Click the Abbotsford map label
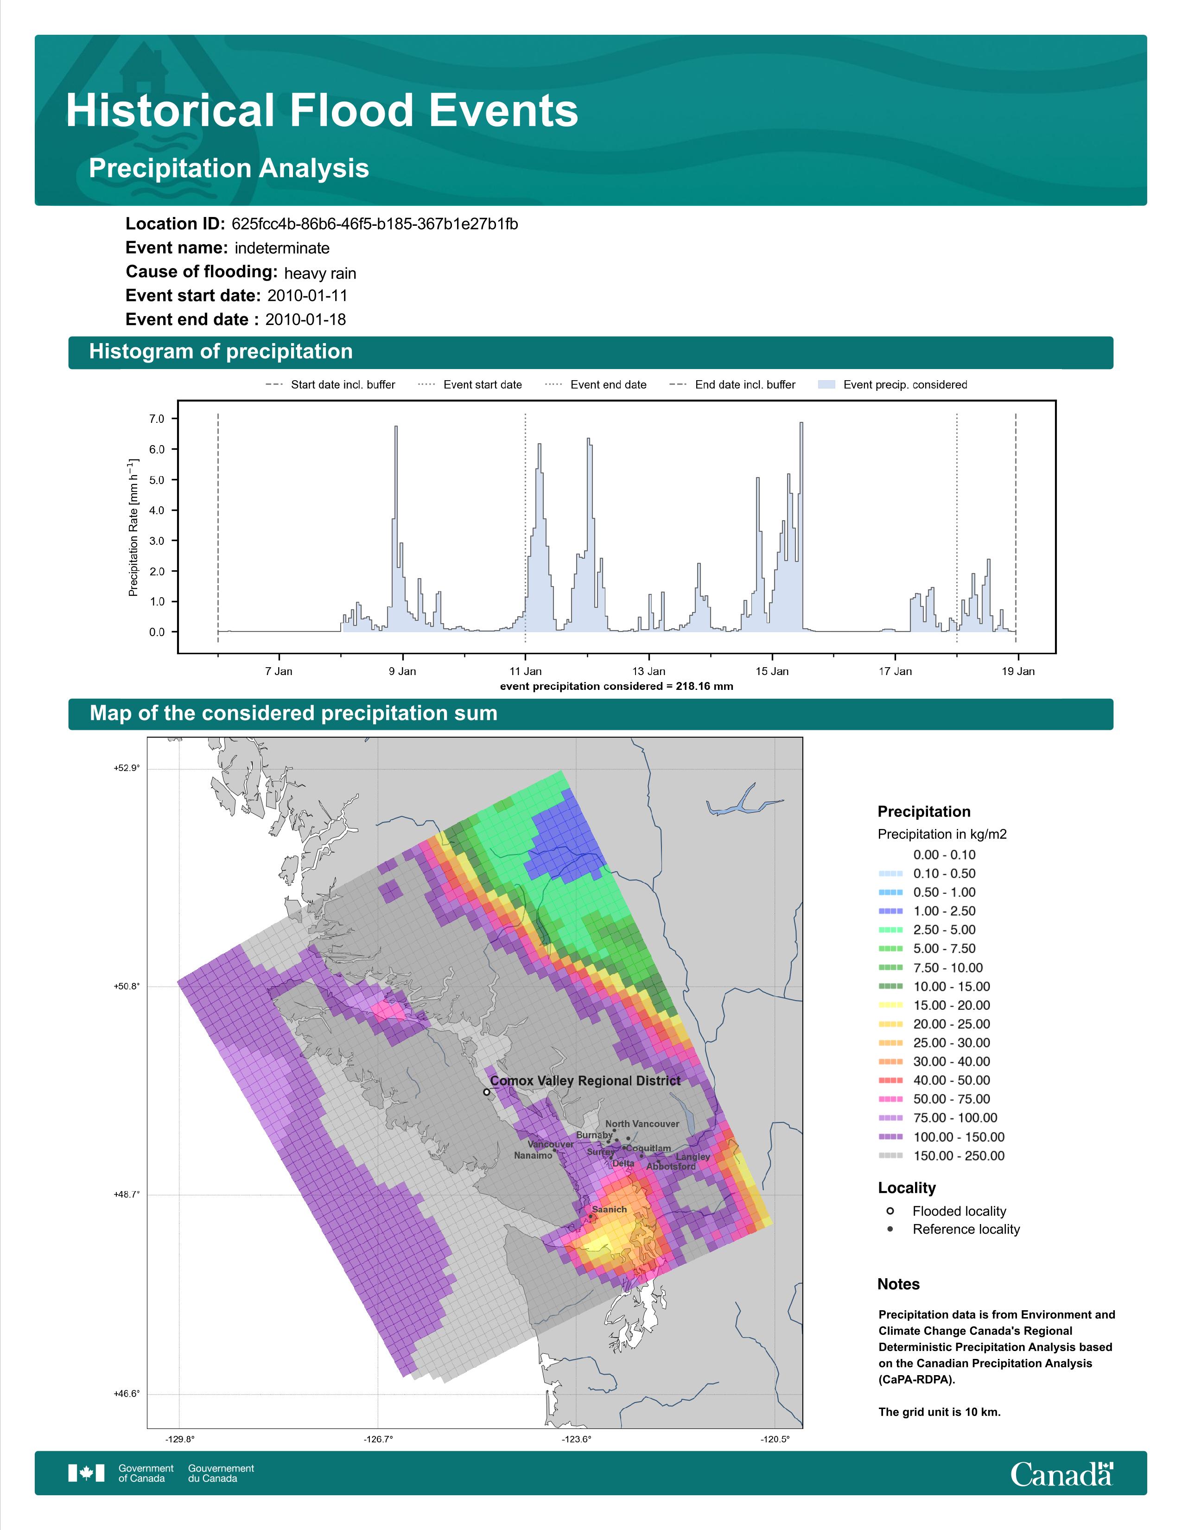Image resolution: width=1182 pixels, height=1530 pixels. [x=671, y=1167]
